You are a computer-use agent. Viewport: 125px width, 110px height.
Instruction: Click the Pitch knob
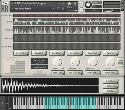[57, 62]
